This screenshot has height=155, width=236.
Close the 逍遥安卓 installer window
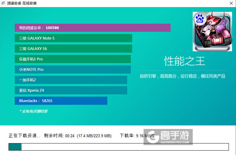[x=231, y=3]
